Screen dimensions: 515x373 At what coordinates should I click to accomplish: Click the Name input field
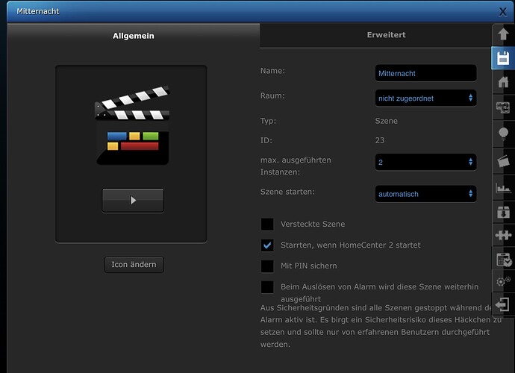coord(425,73)
